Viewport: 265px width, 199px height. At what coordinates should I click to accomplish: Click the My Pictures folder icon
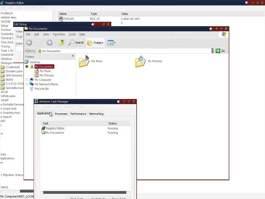[x=140, y=61]
